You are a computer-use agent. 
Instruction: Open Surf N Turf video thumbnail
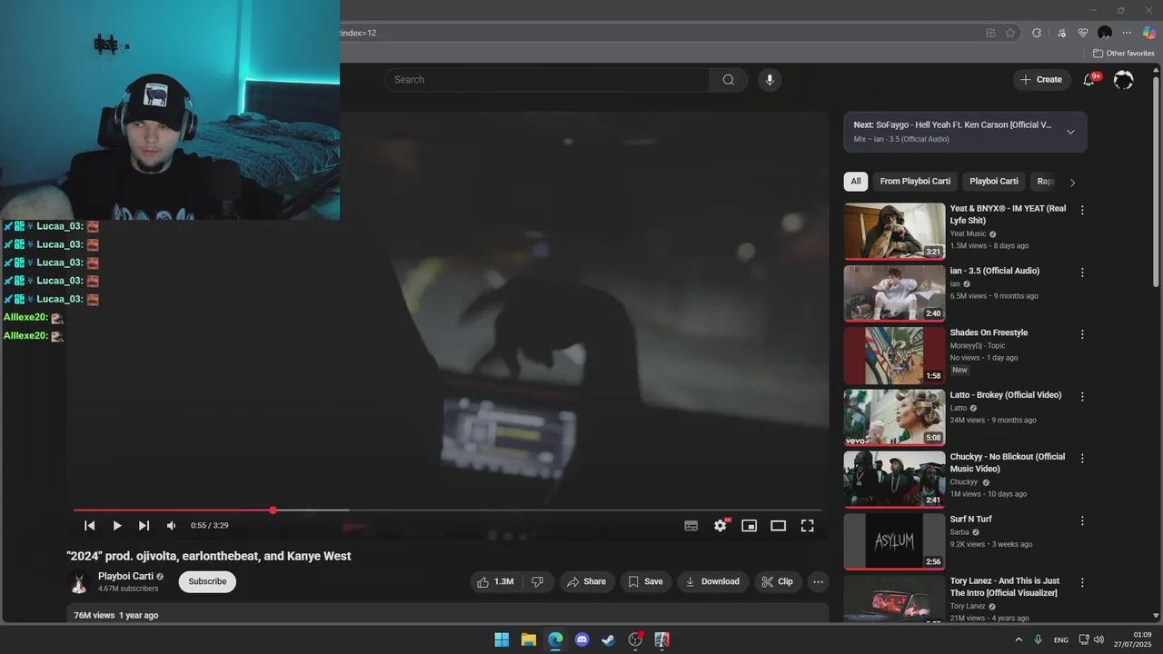point(895,542)
